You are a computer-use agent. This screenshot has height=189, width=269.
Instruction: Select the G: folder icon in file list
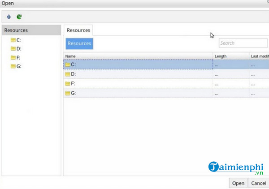click(x=68, y=93)
